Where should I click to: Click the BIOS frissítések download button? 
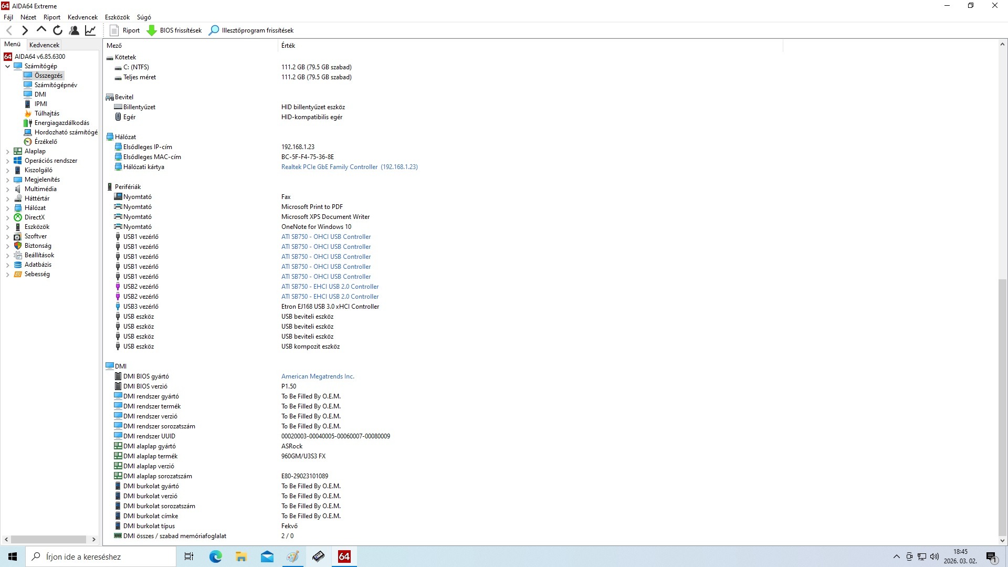(x=174, y=30)
